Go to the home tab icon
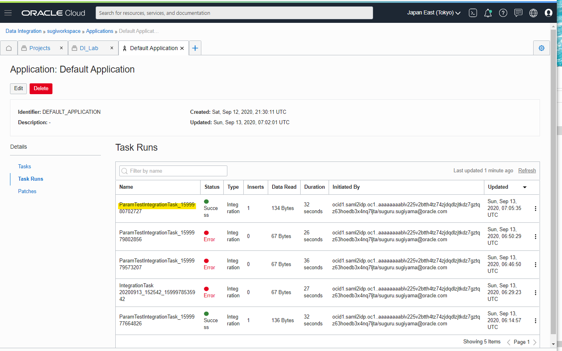The image size is (562, 351). [x=9, y=48]
